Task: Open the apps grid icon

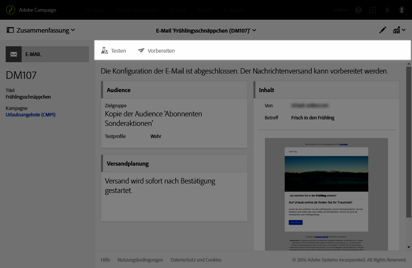Action: tap(372, 10)
